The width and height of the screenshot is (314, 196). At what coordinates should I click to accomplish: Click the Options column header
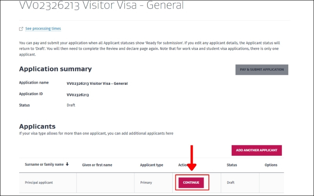pyautogui.click(x=271, y=165)
